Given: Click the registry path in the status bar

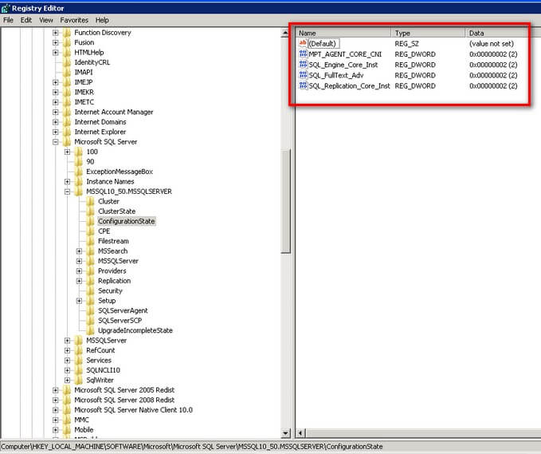Looking at the screenshot, I should tap(192, 447).
